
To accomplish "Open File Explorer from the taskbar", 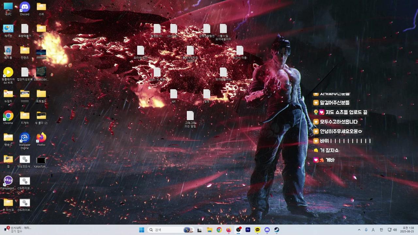I will click(209, 230).
